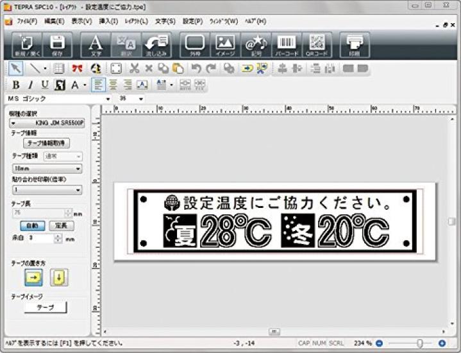461x353 pixels.
Task: Choose the outer frame (外枠) tool
Action: pos(195,45)
